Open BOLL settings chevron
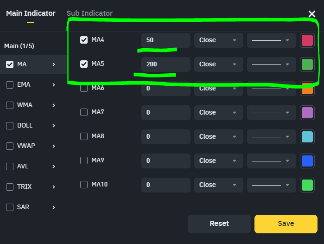The width and height of the screenshot is (324, 244). (54, 126)
